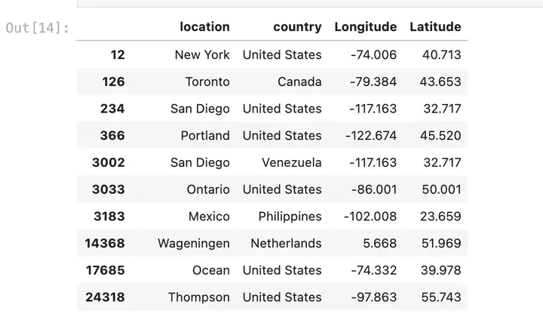This screenshot has width=543, height=317.
Task: Click the Longitude column header
Action: 365,27
